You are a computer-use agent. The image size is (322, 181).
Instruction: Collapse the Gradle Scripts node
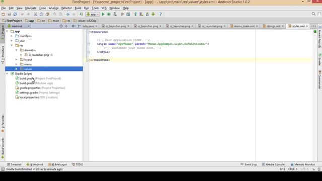(x=7, y=73)
